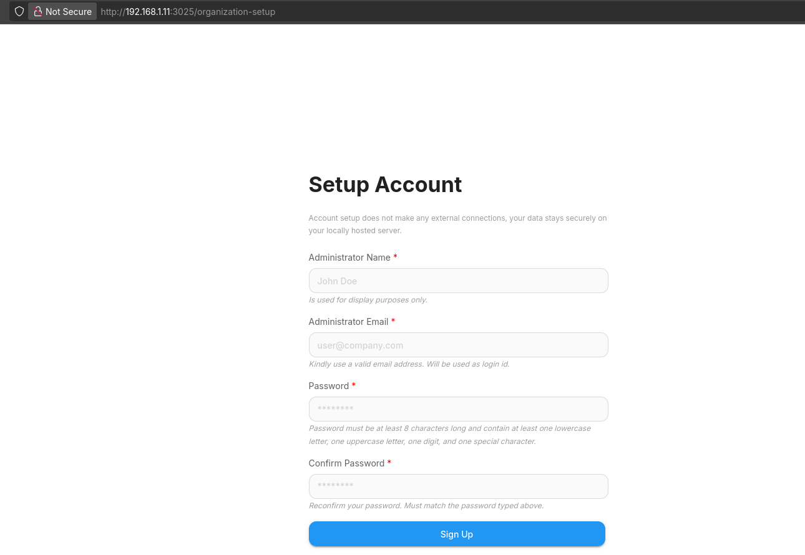Focus the Password input field
Image resolution: width=805 pixels, height=555 pixels.
(458, 409)
